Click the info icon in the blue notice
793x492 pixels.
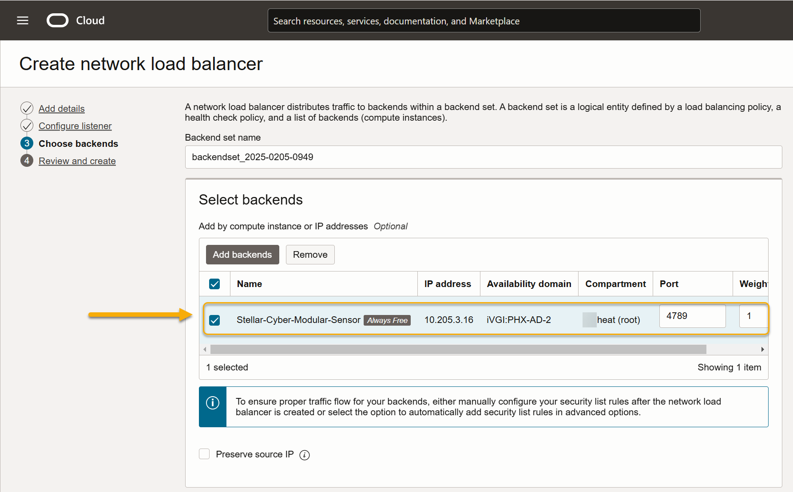(213, 403)
